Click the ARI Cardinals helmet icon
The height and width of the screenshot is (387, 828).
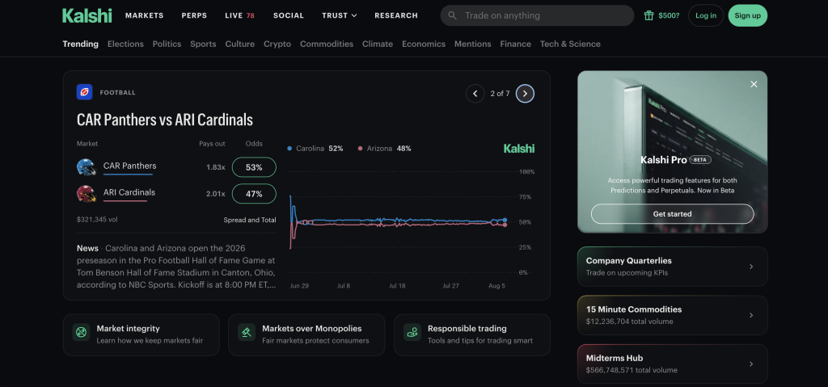point(86,194)
